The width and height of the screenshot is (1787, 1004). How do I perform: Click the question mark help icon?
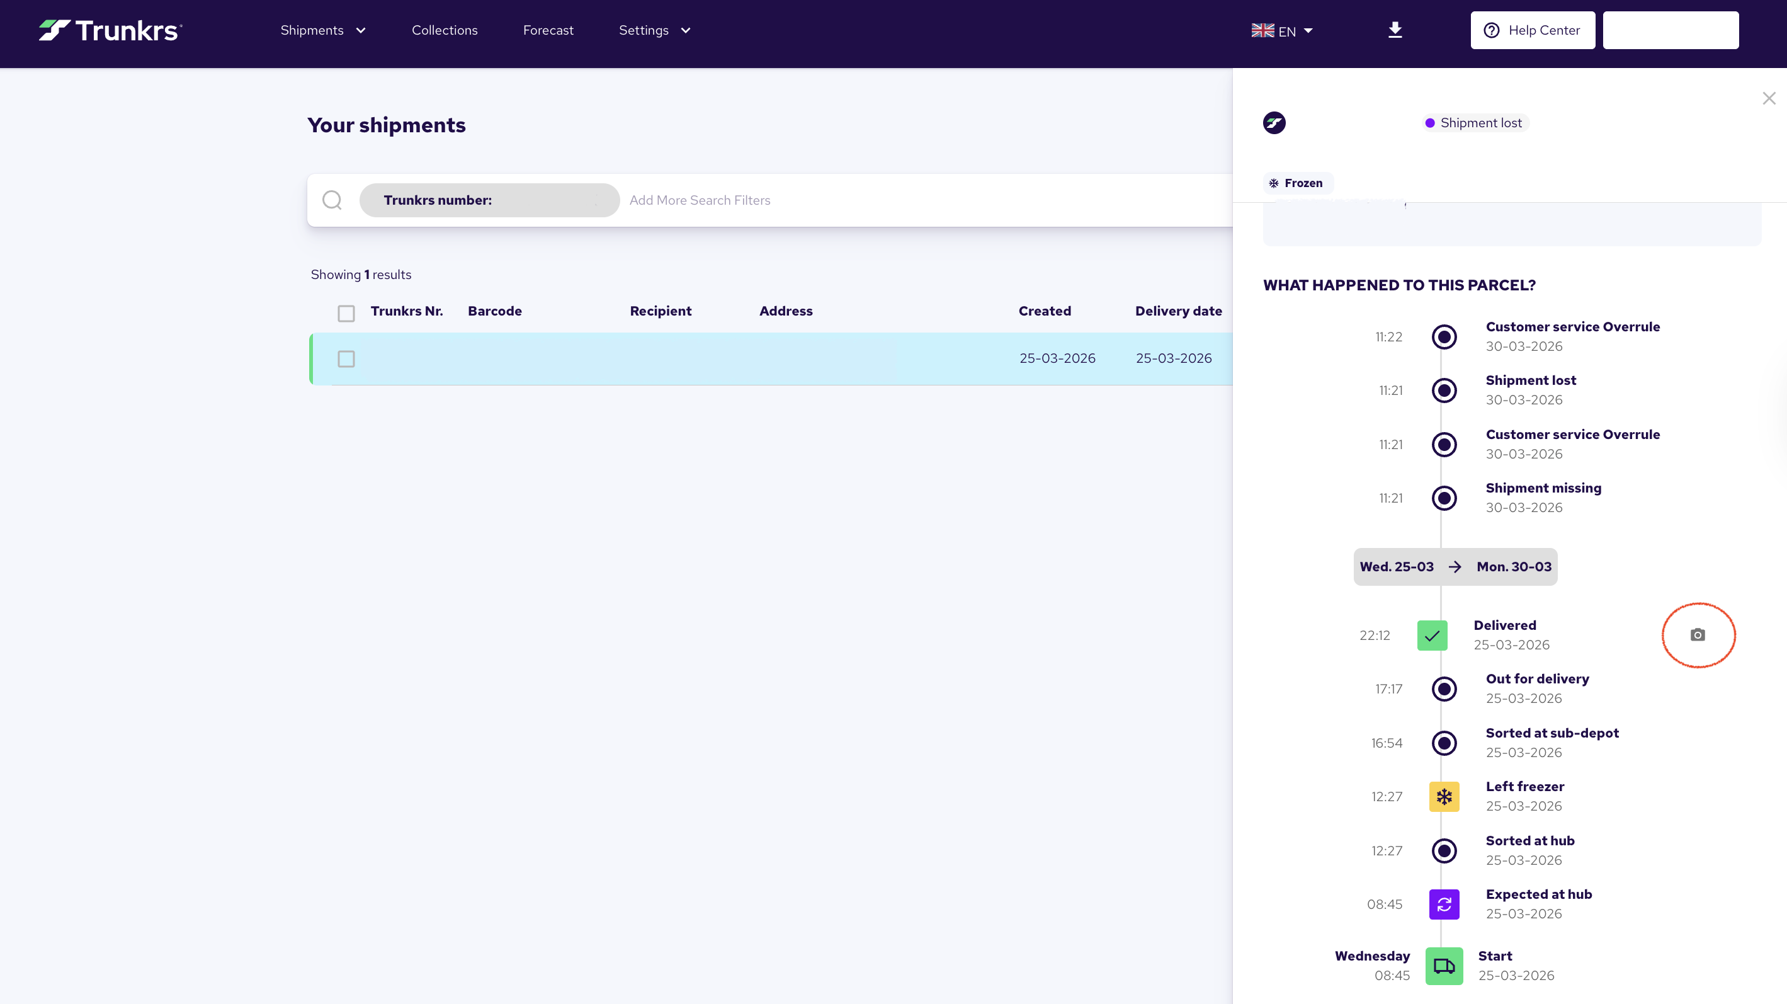pos(1492,30)
